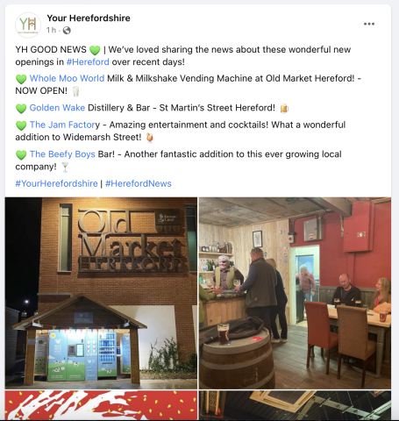Screen dimensions: 399x421
Task: Click the cocktail glass emoji after company
Action: tap(65, 168)
